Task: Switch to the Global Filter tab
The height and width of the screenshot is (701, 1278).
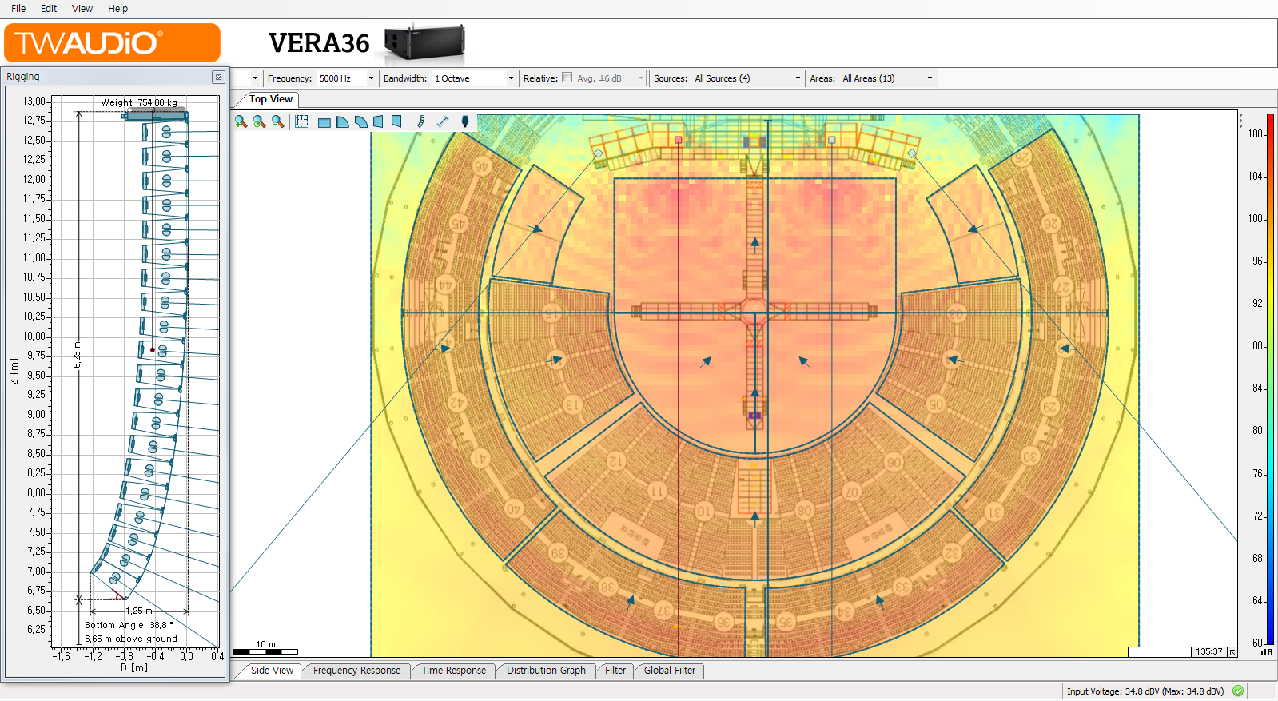Action: tap(670, 671)
